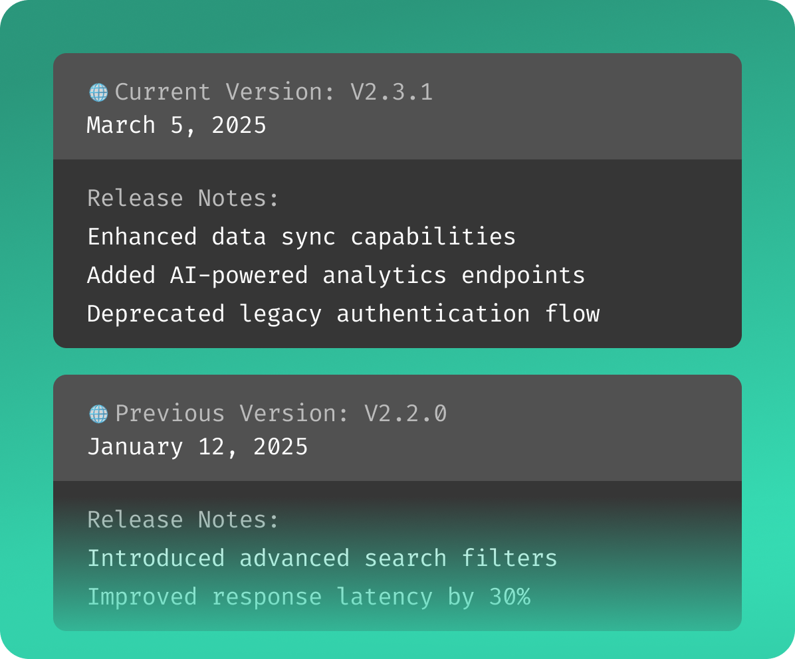Open "Introduced advanced search filters" note
The height and width of the screenshot is (659, 795).
(322, 558)
